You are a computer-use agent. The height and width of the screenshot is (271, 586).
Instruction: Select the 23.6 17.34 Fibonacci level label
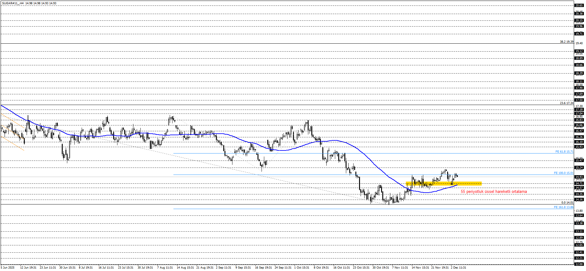[566, 103]
